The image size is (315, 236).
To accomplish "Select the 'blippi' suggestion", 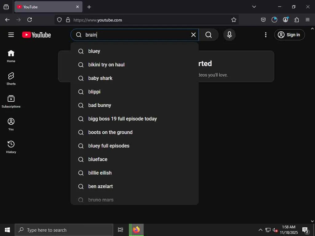I will [135, 92].
